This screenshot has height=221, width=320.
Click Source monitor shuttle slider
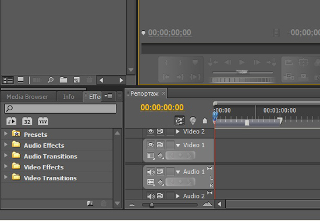coord(242,72)
